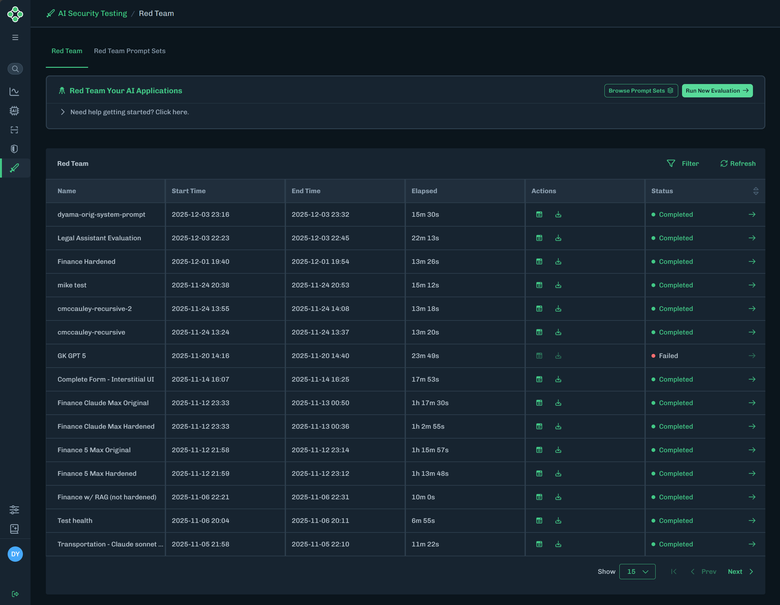780x605 pixels.
Task: Select the Red Team tab
Action: coord(67,51)
